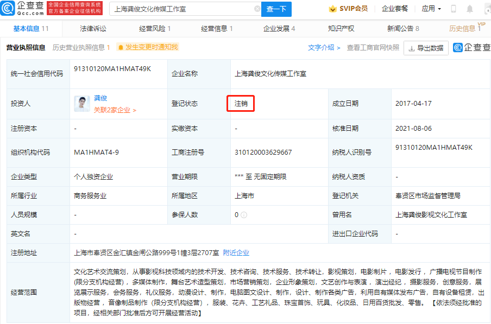Select authority 奉贤区市场监督管理局
The image size is (491, 324).
(428, 196)
